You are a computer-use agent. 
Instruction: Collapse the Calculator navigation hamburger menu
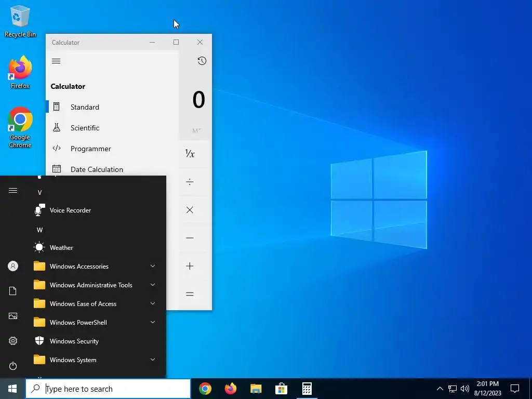pos(56,61)
